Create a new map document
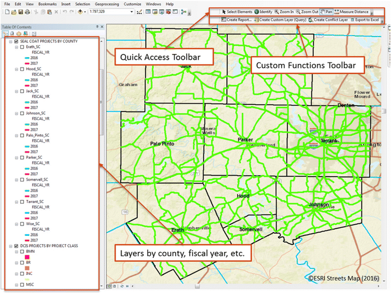 [7, 12]
